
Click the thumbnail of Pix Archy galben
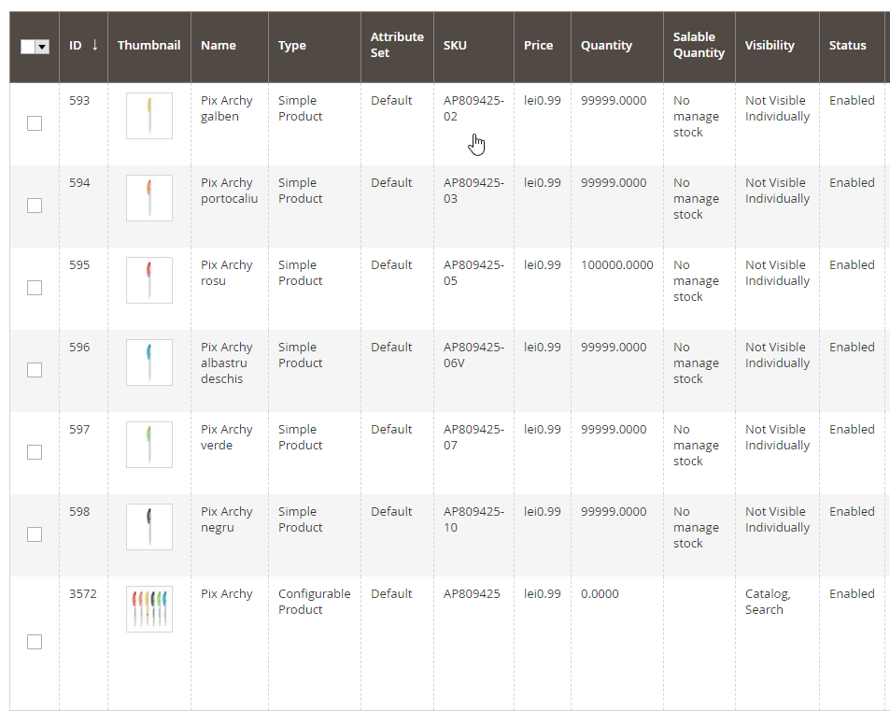(148, 115)
